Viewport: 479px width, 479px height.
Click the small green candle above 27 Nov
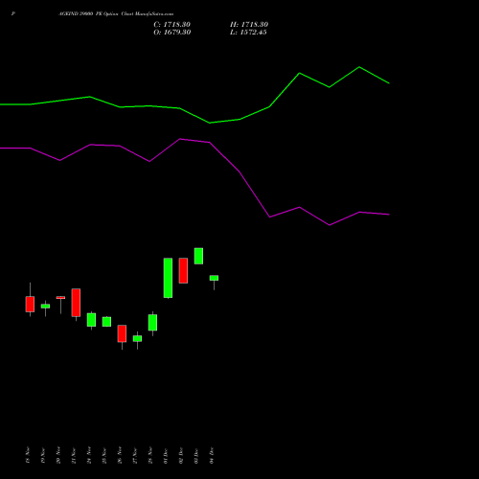coord(137,338)
